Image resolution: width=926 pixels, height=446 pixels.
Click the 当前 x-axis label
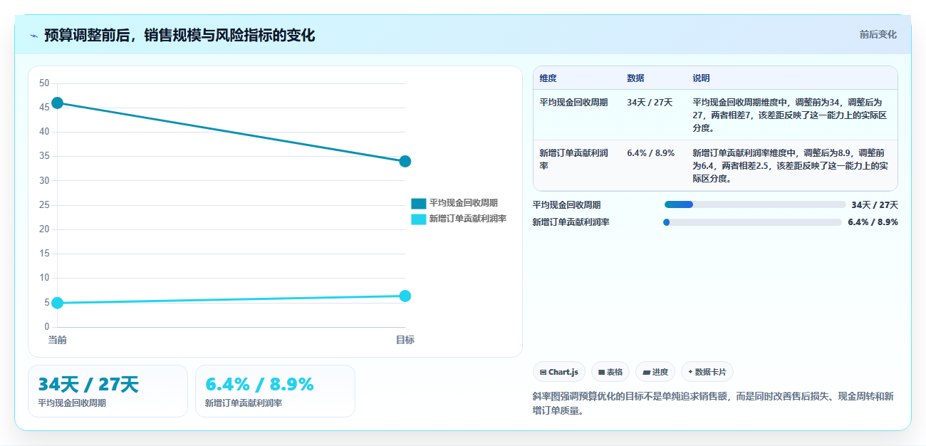click(58, 340)
